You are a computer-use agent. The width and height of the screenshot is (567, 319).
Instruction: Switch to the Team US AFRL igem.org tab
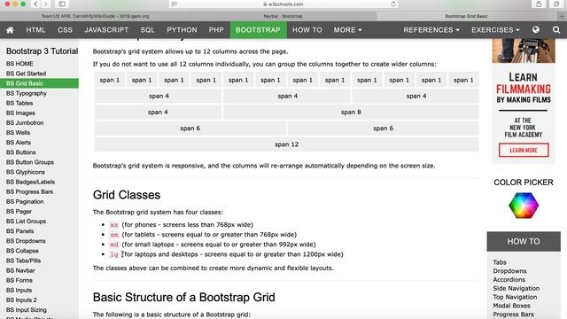click(95, 16)
